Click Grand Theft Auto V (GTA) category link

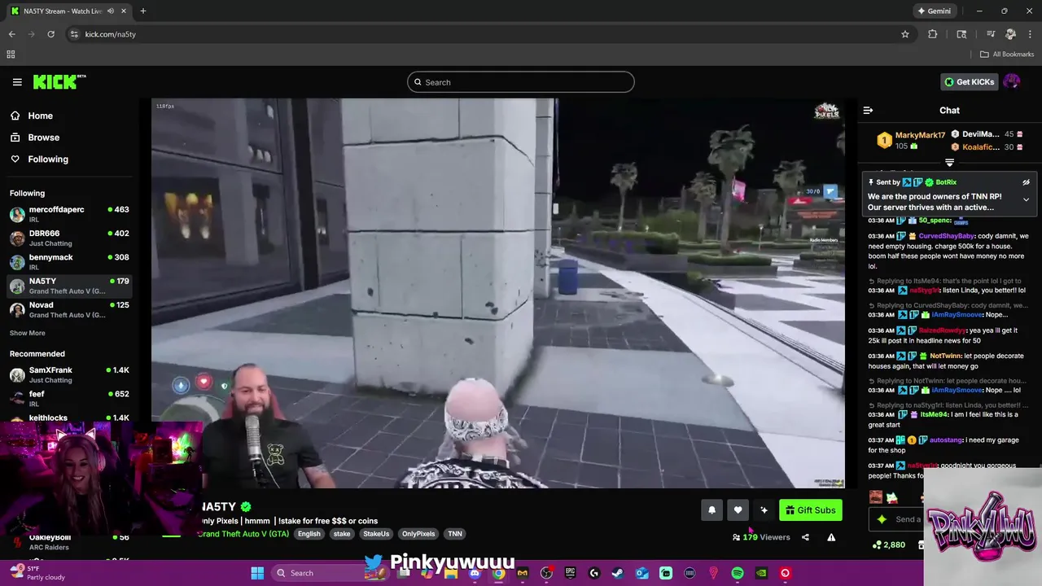[243, 534]
